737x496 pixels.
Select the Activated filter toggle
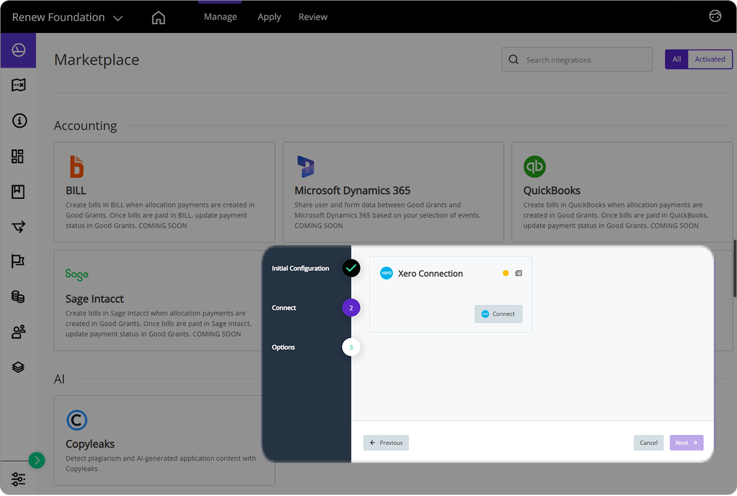click(710, 59)
